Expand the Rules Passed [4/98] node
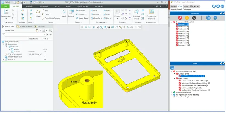Screen dimensions: 226x113 tap(172, 92)
